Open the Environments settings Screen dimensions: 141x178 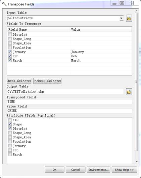click(x=98, y=170)
